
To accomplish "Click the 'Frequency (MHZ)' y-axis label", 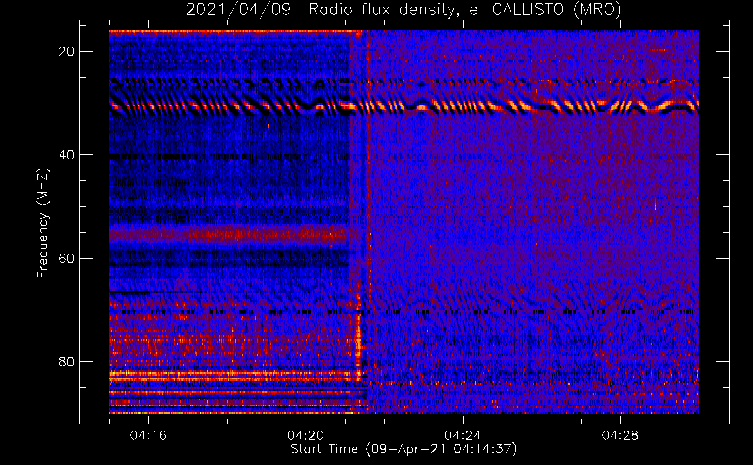I will [43, 223].
